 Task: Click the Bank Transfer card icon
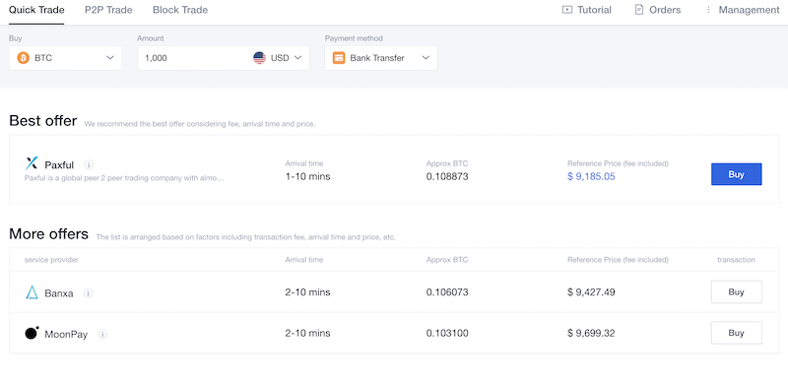tap(339, 58)
